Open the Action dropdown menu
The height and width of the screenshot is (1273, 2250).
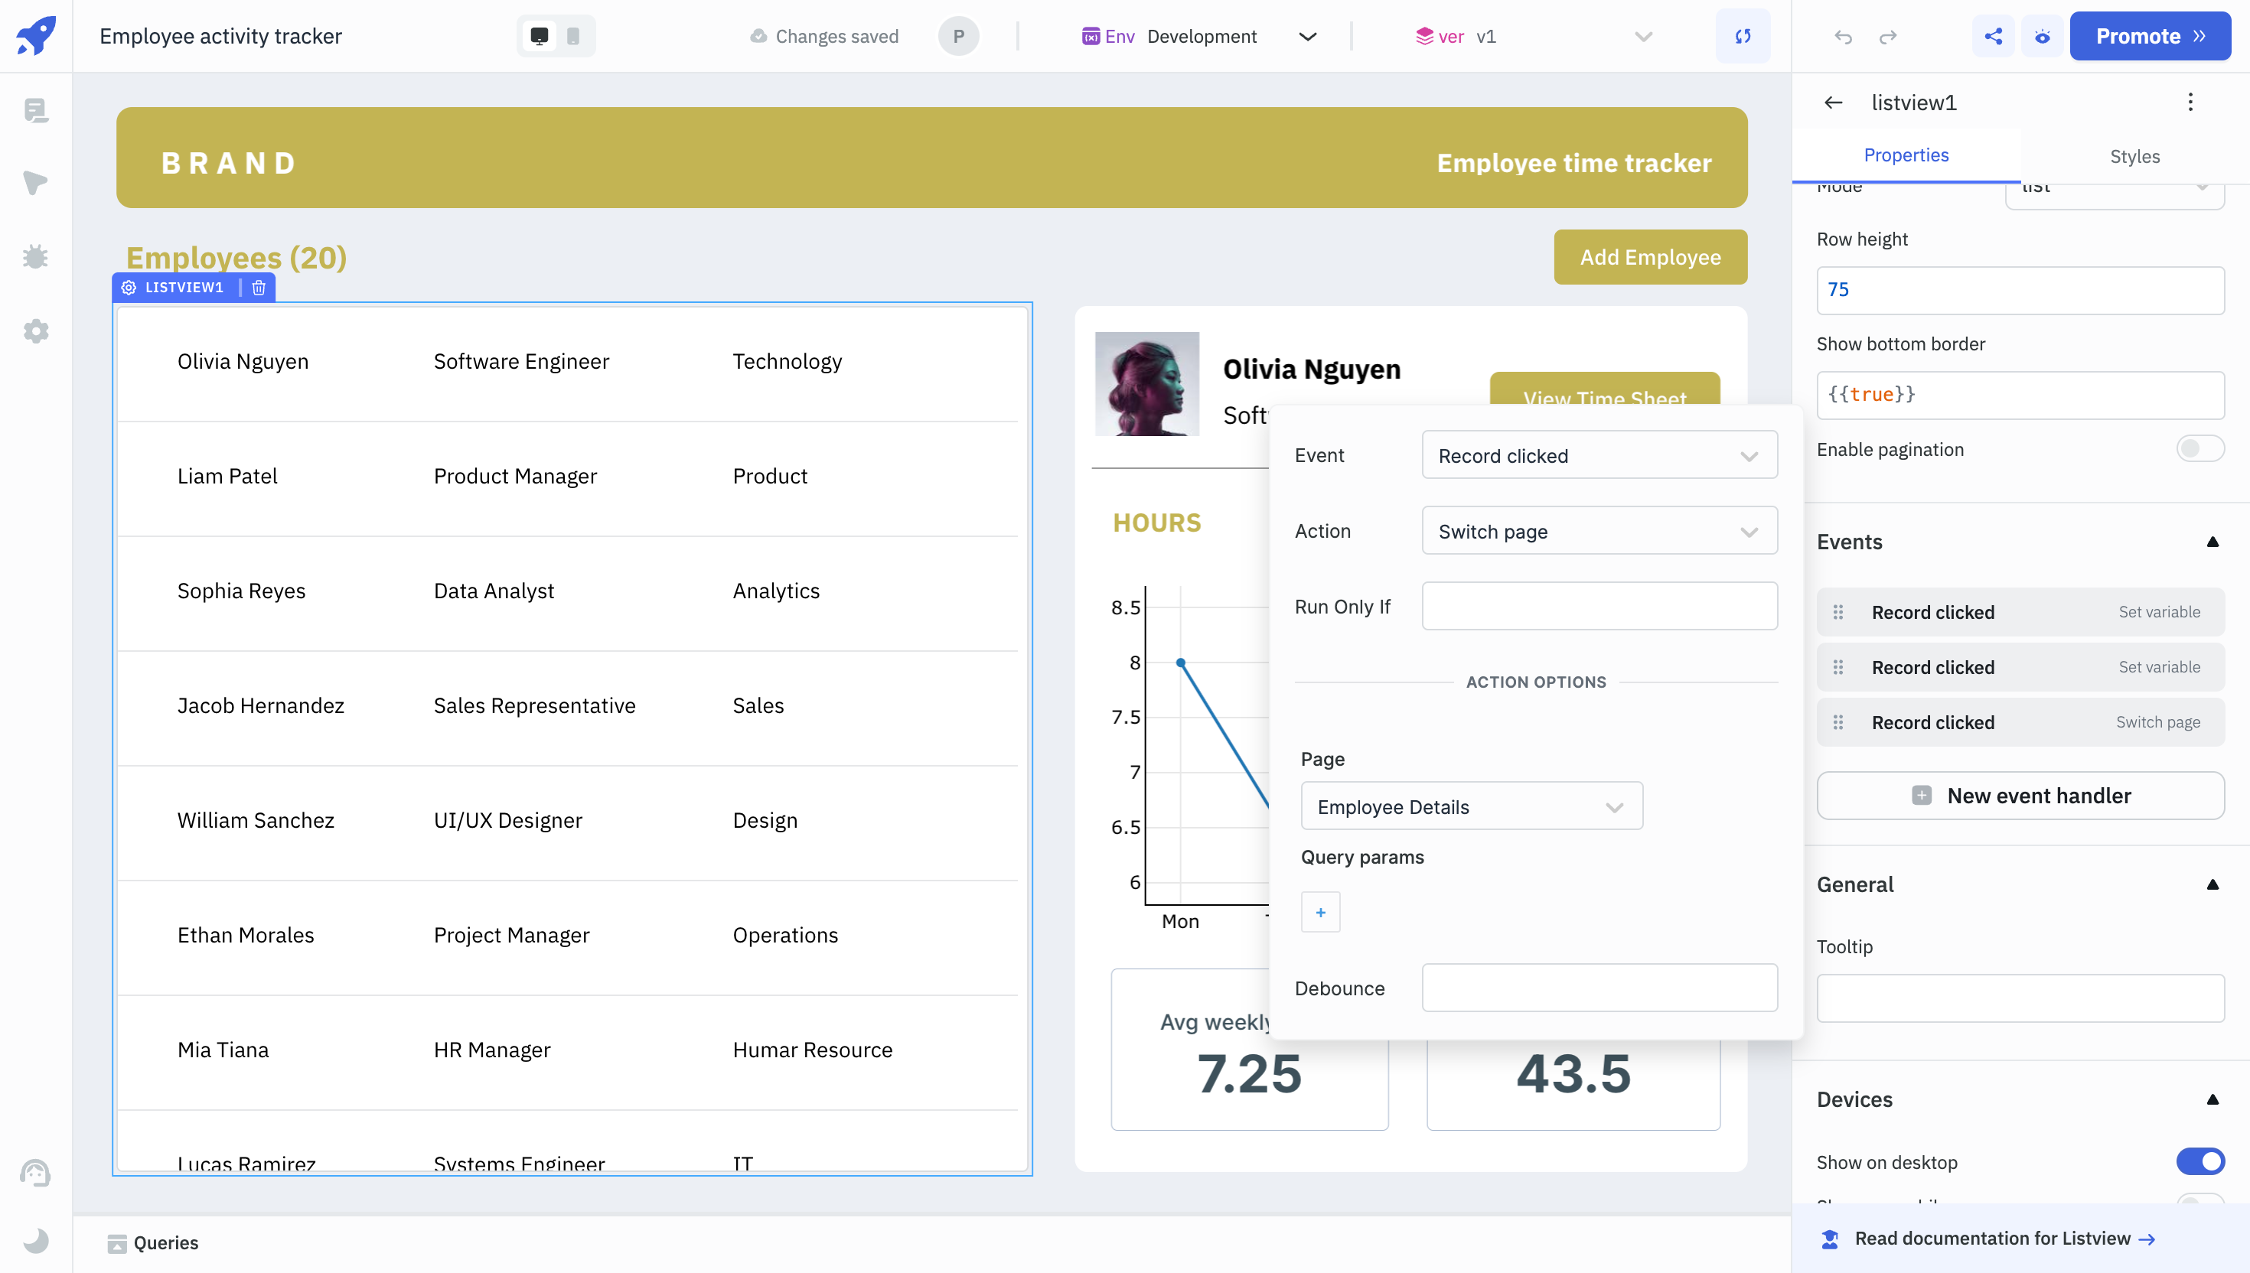(x=1599, y=532)
